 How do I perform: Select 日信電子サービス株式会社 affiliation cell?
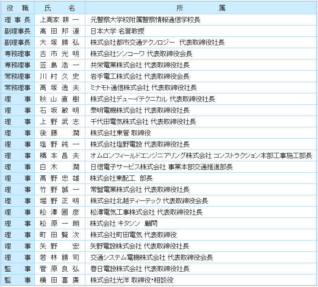point(201,167)
